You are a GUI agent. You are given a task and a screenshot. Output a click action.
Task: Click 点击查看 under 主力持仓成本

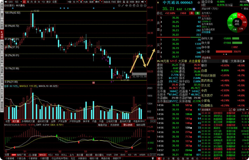point(206,32)
